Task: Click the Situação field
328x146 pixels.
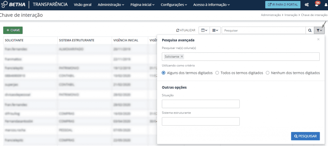Action: [x=201, y=104]
